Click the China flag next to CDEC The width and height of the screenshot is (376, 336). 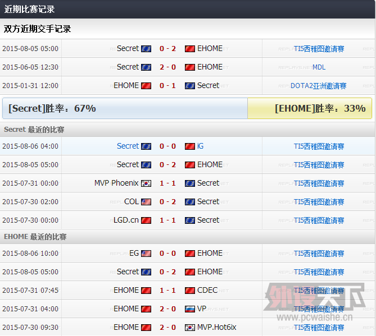(189, 291)
